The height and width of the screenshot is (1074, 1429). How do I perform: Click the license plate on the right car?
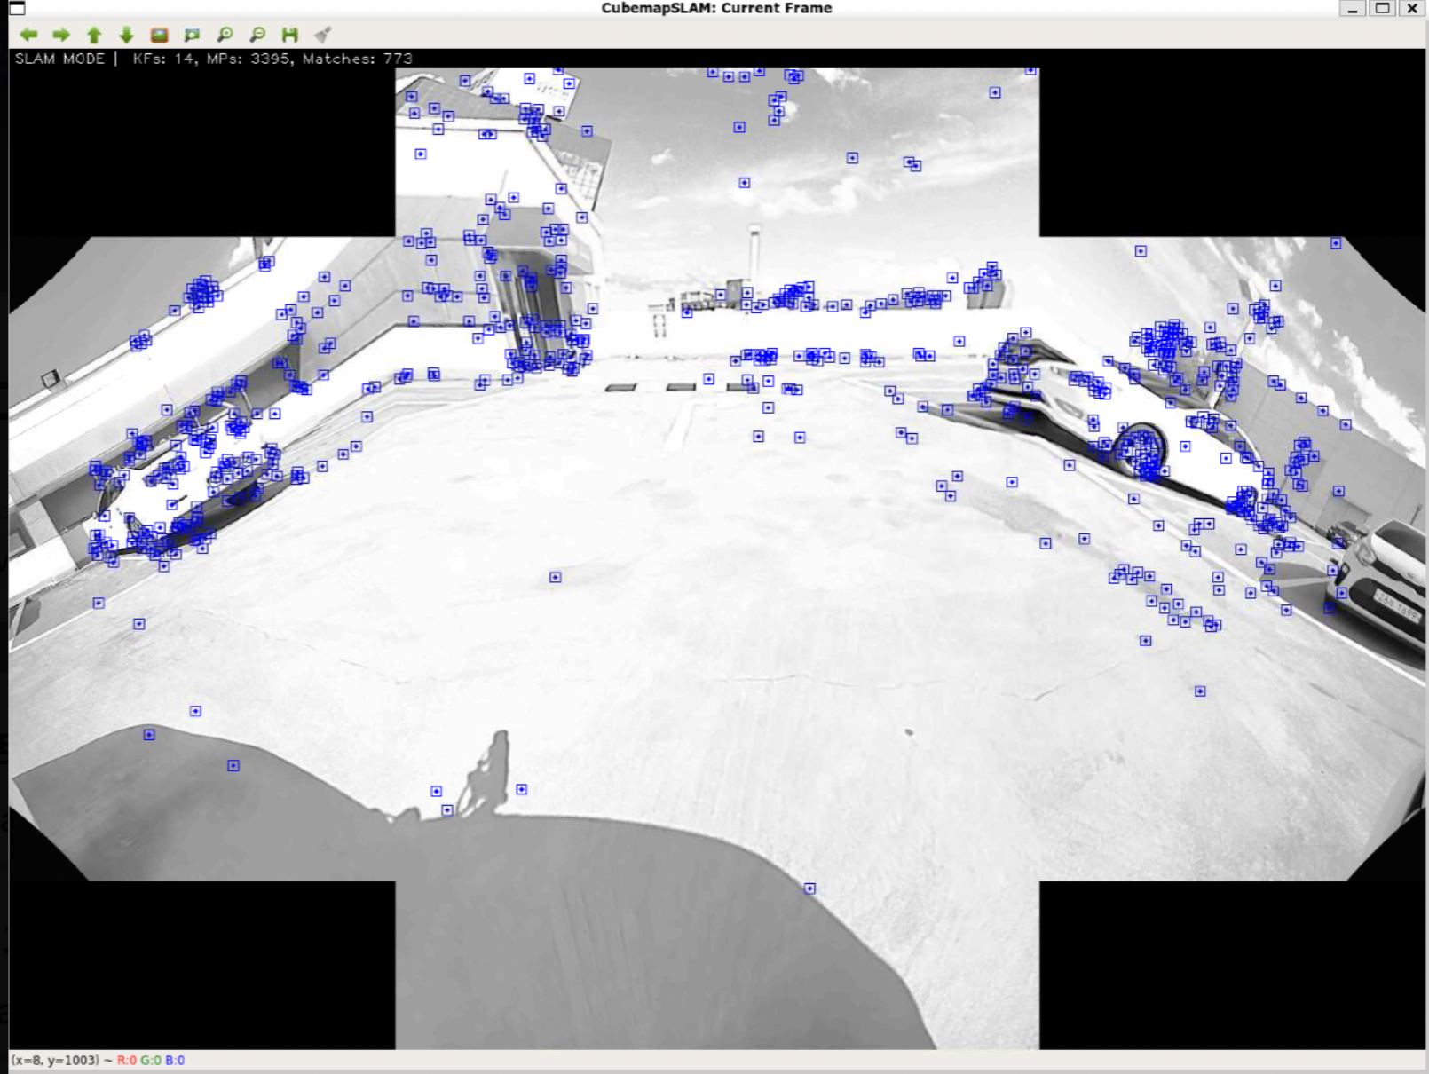[1398, 606]
